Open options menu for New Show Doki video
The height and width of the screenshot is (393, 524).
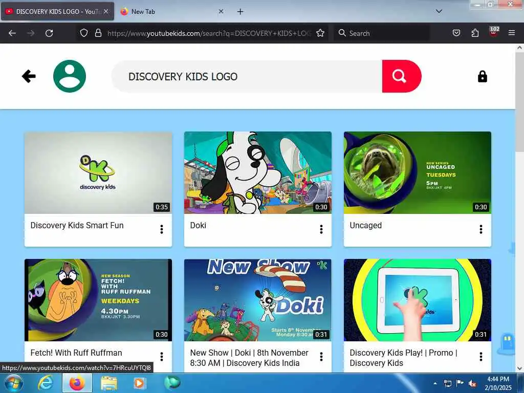[321, 357]
